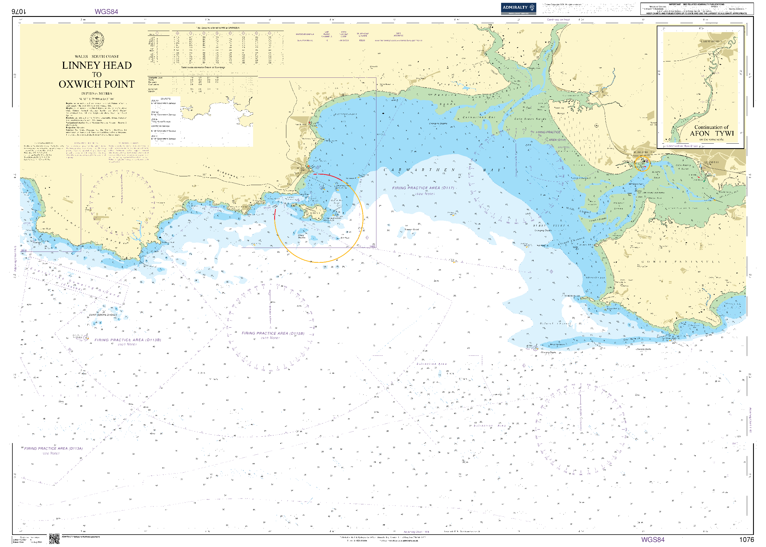Click the FIRING PRACTICE AREA (D117) label
The width and height of the screenshot is (766, 547).
pyautogui.click(x=423, y=188)
